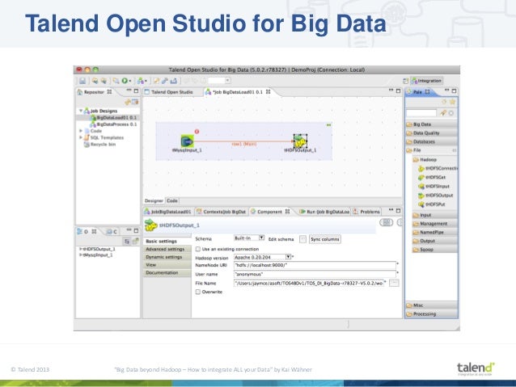
Task: Enable Use an existing connection checkbox
Action: coord(198,249)
